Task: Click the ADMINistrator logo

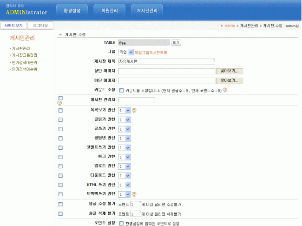Action: pos(26,12)
